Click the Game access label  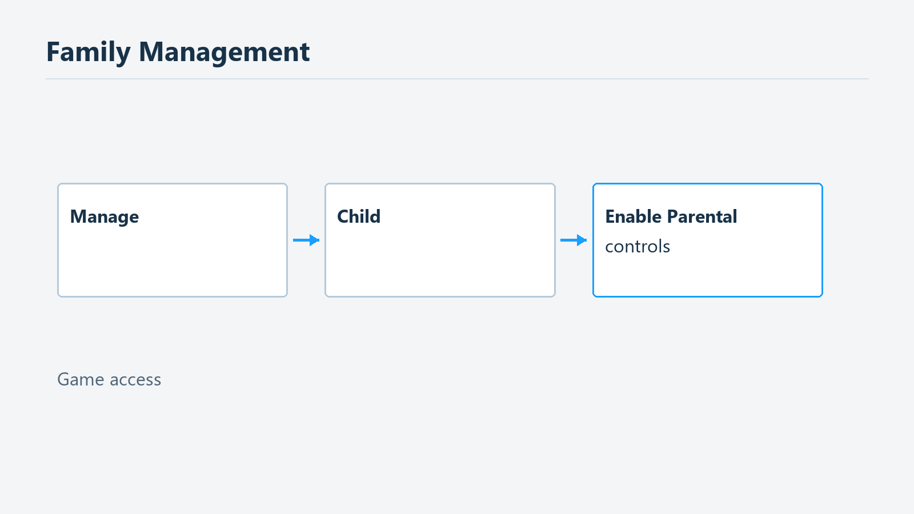(109, 379)
